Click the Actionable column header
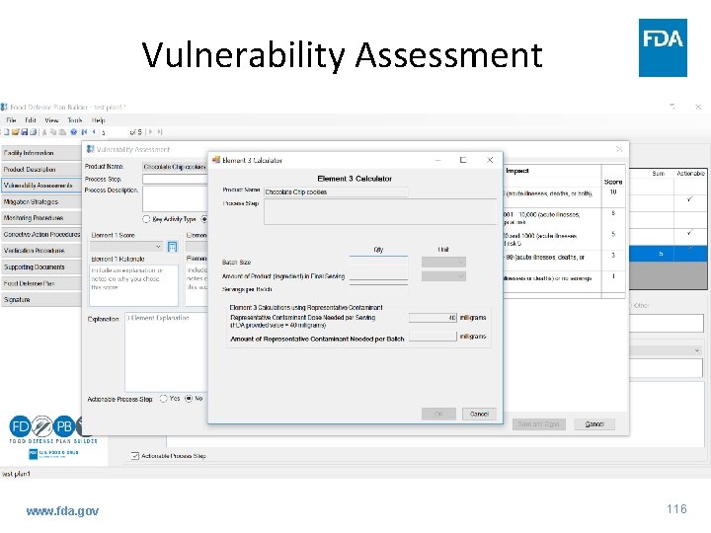The height and width of the screenshot is (533, 711). tap(690, 173)
